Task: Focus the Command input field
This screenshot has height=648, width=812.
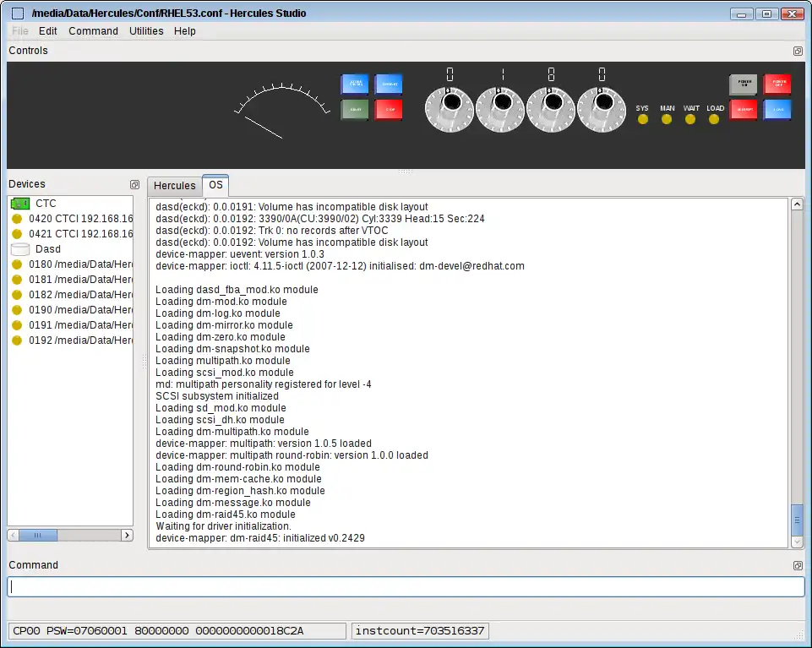Action: (x=406, y=586)
